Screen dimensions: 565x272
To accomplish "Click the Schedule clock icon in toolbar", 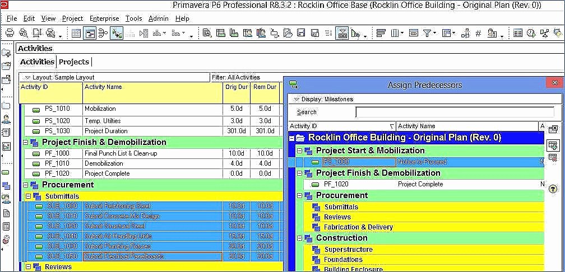I will click(x=530, y=33).
